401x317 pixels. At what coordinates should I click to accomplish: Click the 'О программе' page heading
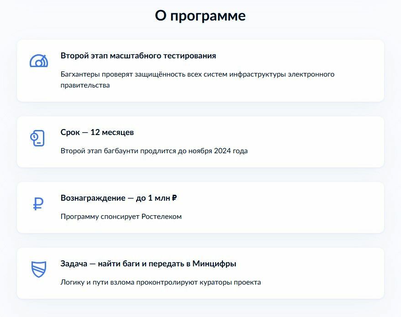click(200, 16)
